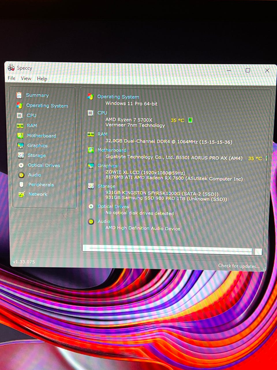Click the motherboard 35 °C temperature reading
Viewport: 277px width, 370px height.
click(x=255, y=158)
